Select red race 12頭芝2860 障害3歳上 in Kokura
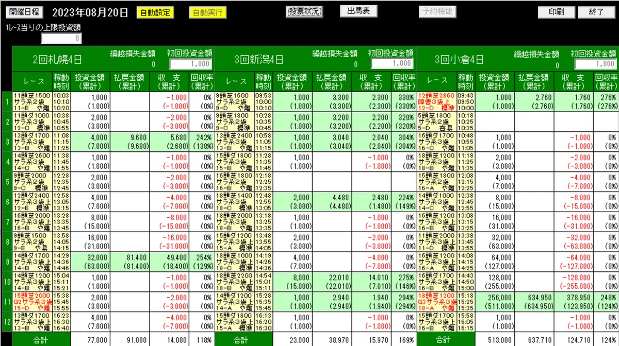619x346 pixels. point(436,101)
